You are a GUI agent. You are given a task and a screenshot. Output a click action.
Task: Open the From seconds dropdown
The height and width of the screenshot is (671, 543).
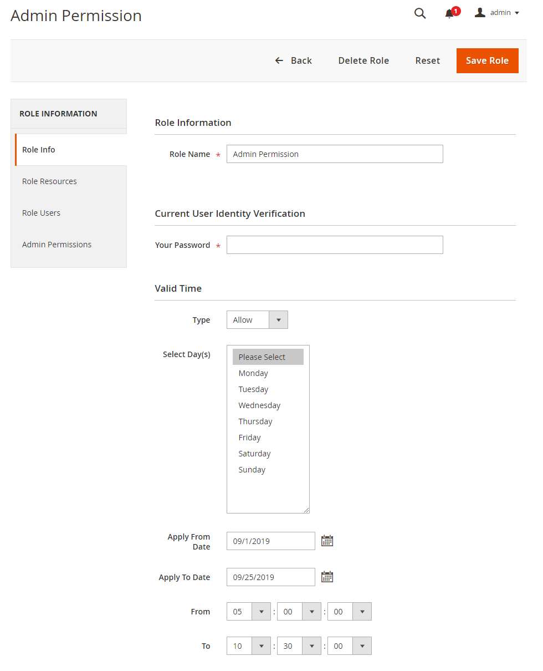tap(350, 612)
